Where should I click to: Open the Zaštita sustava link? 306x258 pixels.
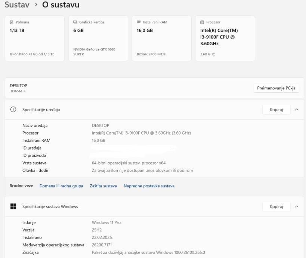[103, 186]
